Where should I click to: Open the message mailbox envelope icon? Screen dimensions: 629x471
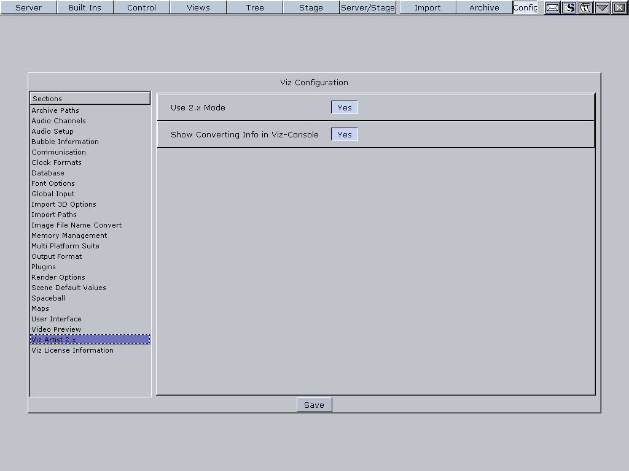click(552, 8)
